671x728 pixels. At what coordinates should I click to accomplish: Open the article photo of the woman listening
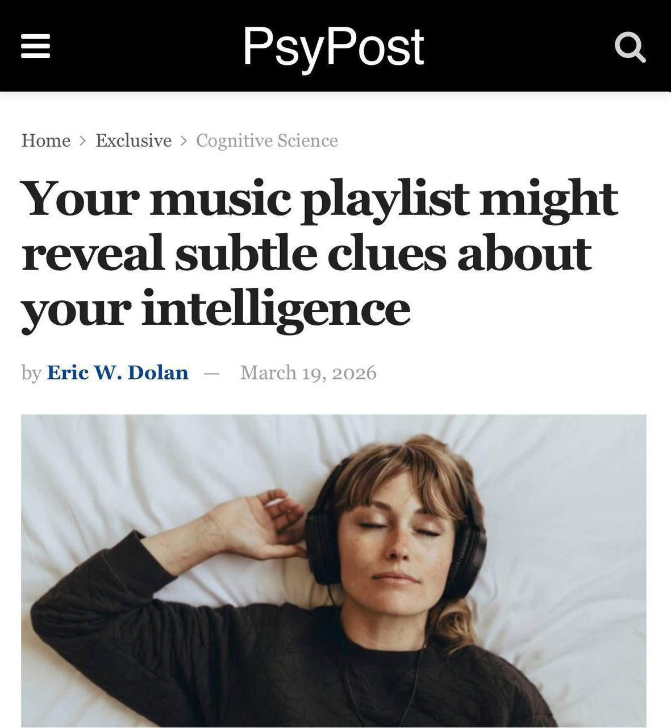pos(334,570)
